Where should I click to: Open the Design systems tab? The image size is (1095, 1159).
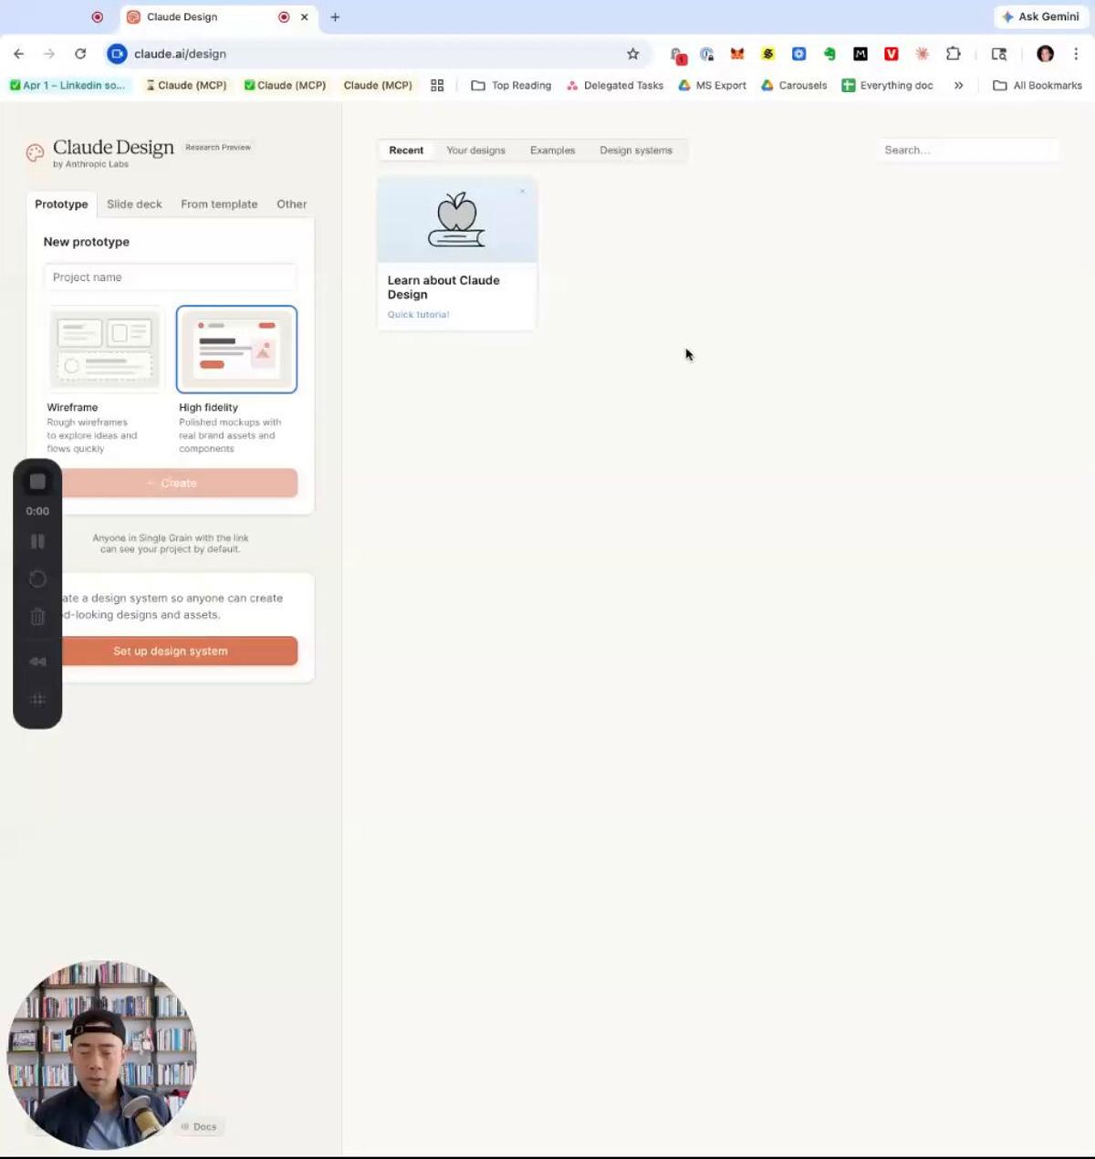635,151
